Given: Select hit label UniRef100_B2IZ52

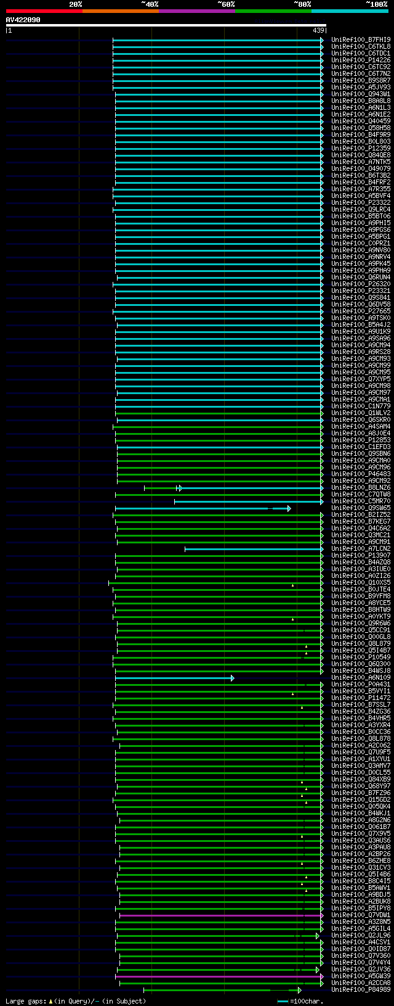Looking at the screenshot, I should coord(361,515).
